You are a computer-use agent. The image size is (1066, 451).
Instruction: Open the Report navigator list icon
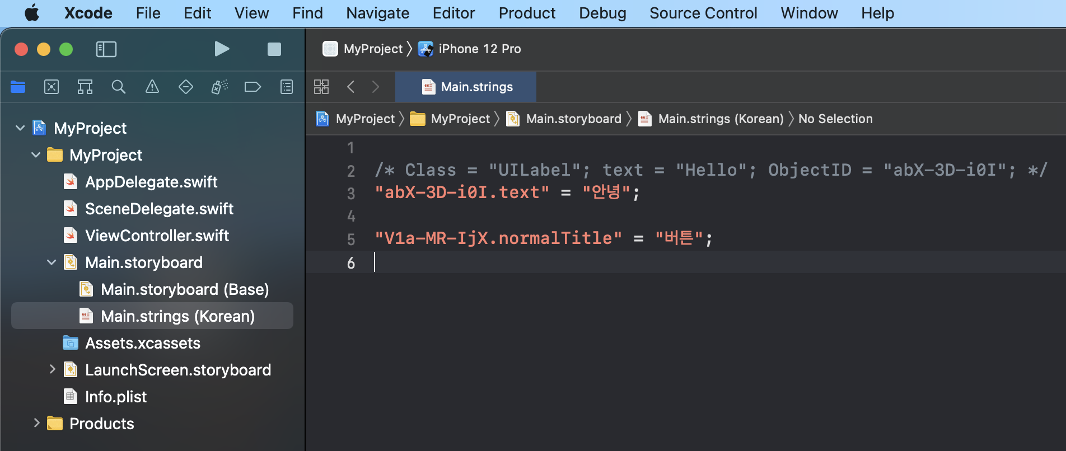[287, 87]
